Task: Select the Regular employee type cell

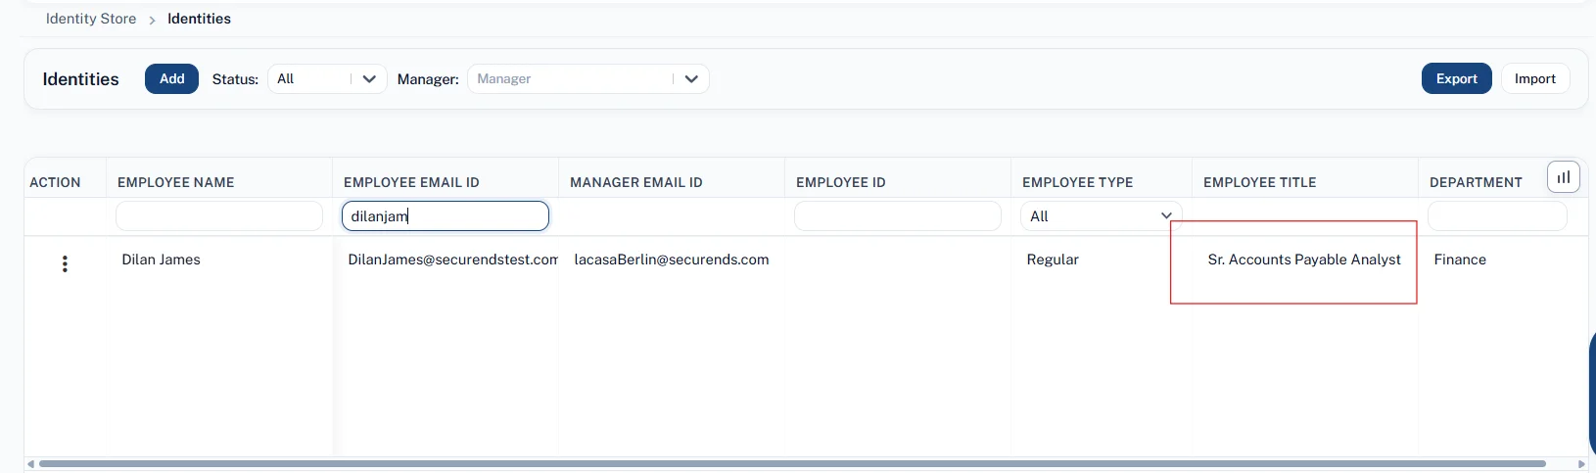Action: coord(1053,260)
